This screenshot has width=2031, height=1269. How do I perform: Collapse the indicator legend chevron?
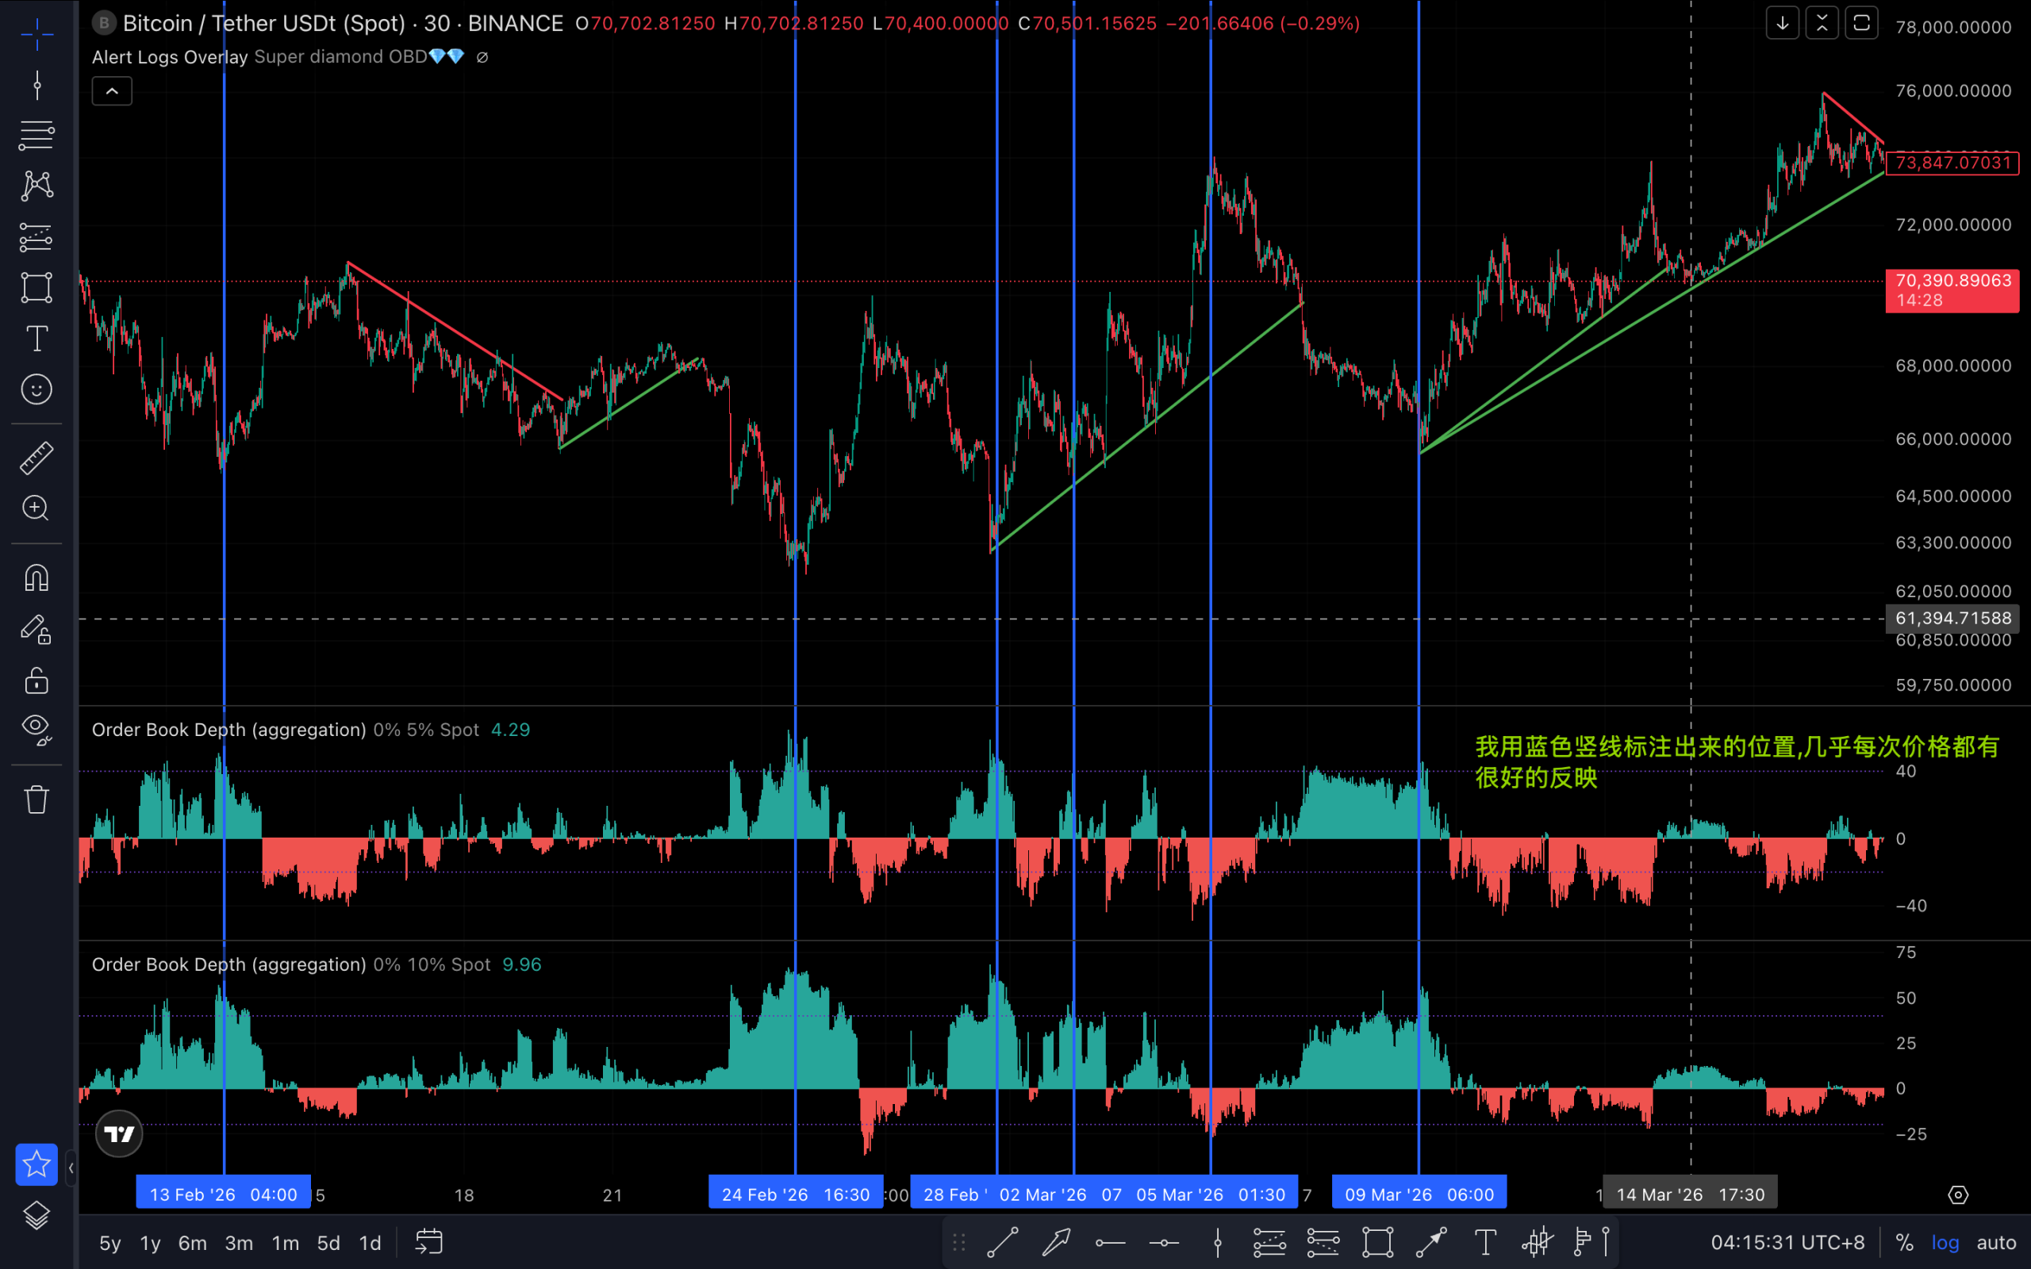112,91
